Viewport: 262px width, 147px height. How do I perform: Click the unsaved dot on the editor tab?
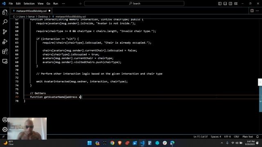pyautogui.click(x=50, y=11)
